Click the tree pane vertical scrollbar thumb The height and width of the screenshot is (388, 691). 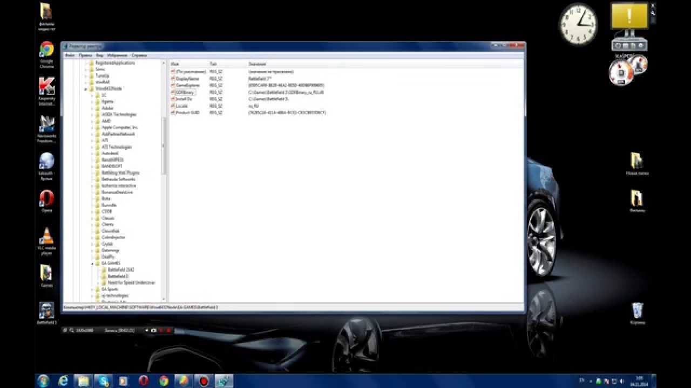(164, 145)
